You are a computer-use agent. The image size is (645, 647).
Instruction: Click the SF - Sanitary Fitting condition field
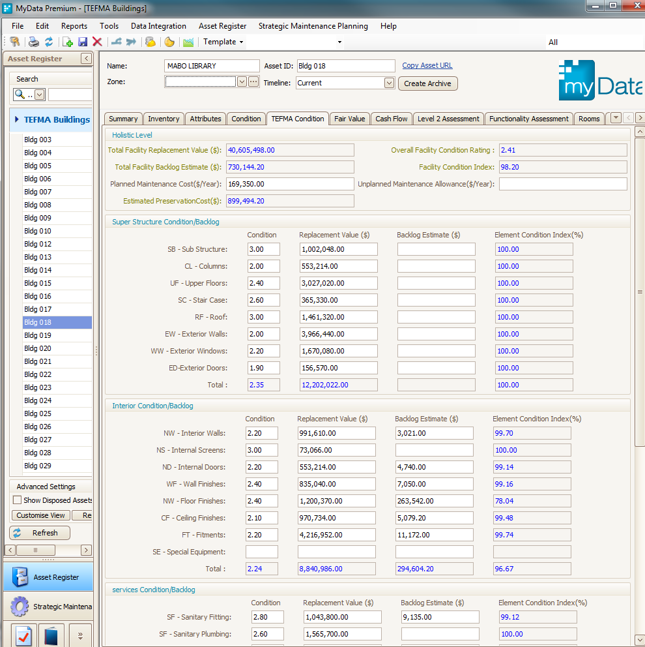click(x=268, y=617)
